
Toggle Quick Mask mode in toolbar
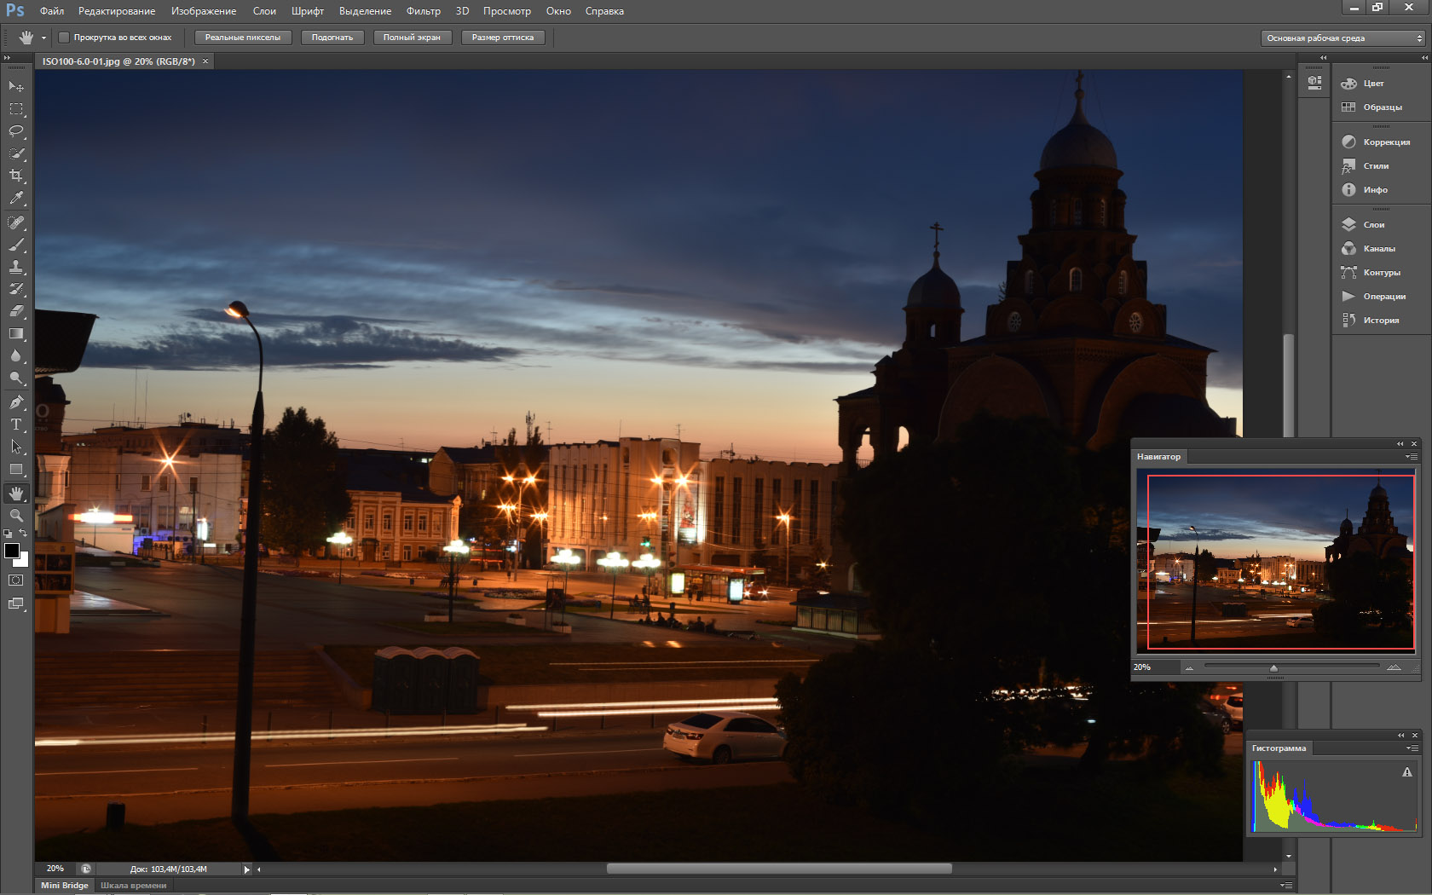click(x=16, y=580)
